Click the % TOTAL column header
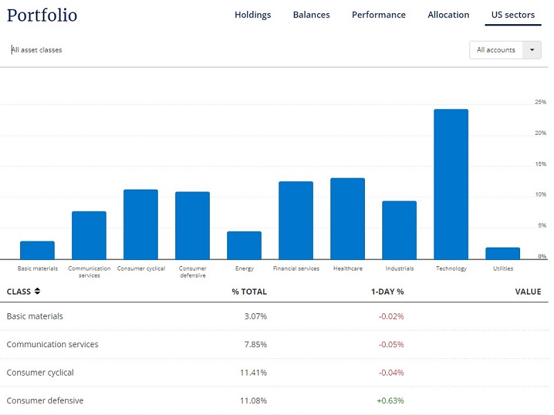This screenshot has height=415, width=554. point(249,291)
